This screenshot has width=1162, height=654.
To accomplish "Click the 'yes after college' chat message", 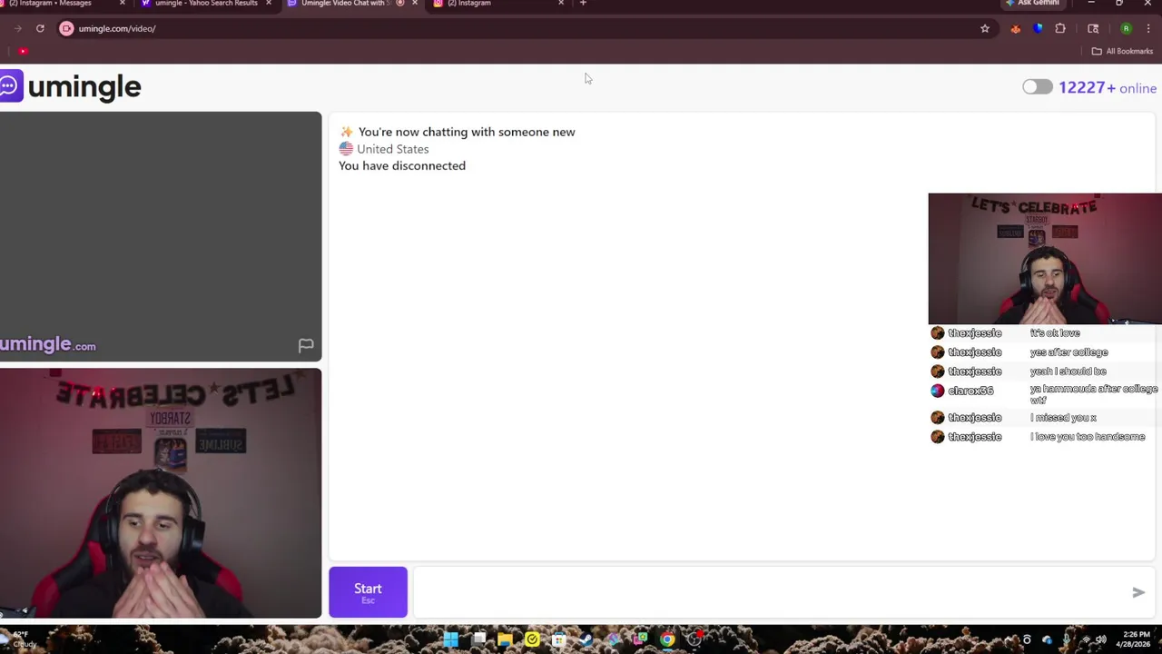I will (1068, 352).
